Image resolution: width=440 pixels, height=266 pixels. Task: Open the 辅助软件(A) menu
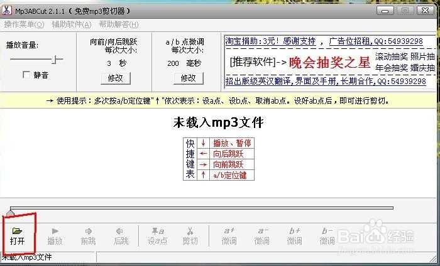[x=72, y=24]
